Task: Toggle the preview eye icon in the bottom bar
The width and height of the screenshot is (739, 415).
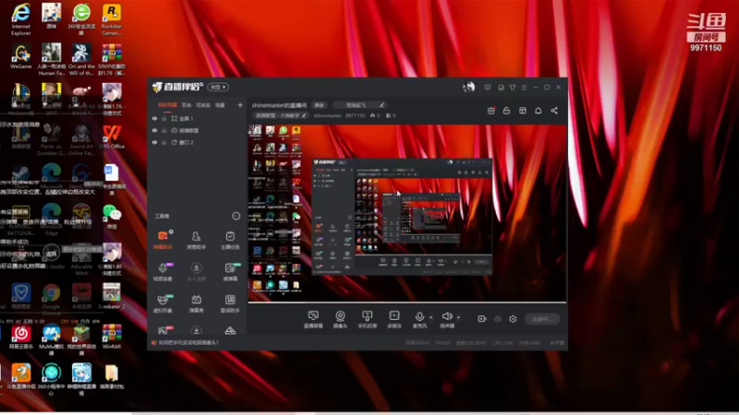Action: 498,318
